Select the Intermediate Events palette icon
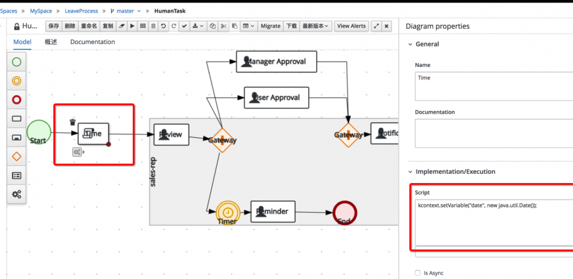This screenshot has width=573, height=279. coord(17,81)
